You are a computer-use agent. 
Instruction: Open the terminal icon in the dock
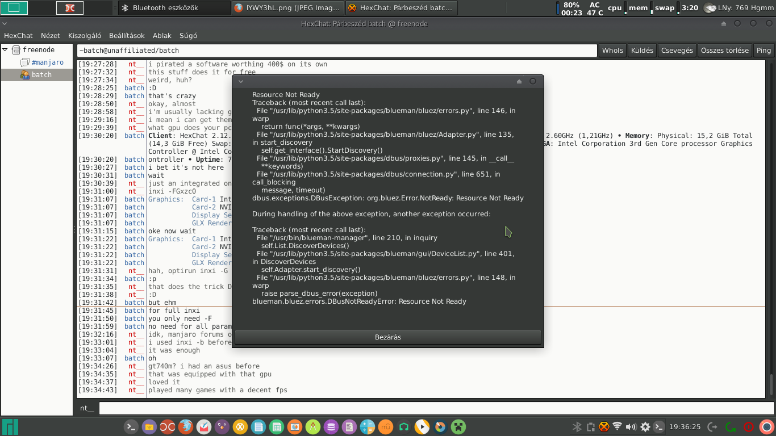(131, 427)
